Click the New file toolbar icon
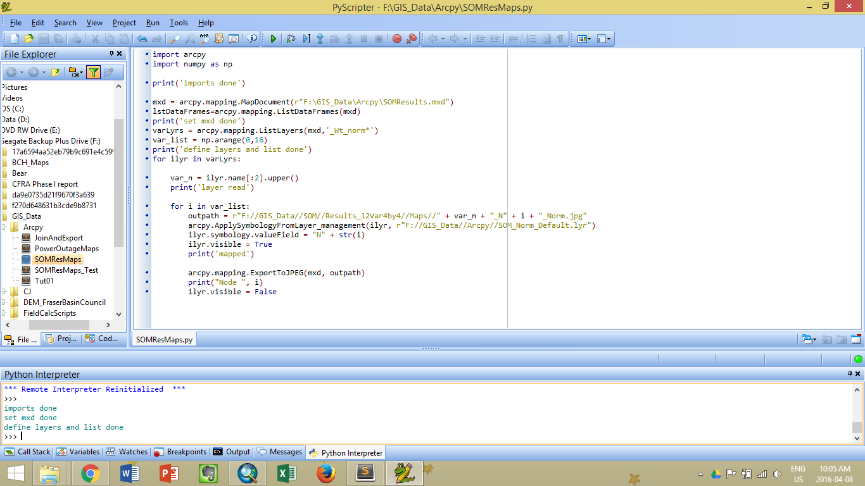865x486 pixels. tap(15, 39)
